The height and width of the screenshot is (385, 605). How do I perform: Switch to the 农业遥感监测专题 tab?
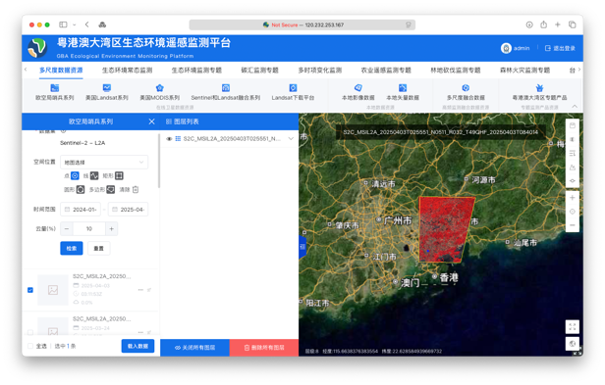point(386,71)
